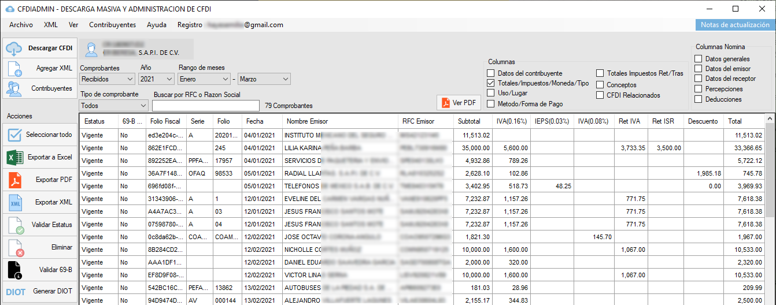Open Notas de actualización
Image resolution: width=776 pixels, height=305 pixels.
tap(734, 25)
